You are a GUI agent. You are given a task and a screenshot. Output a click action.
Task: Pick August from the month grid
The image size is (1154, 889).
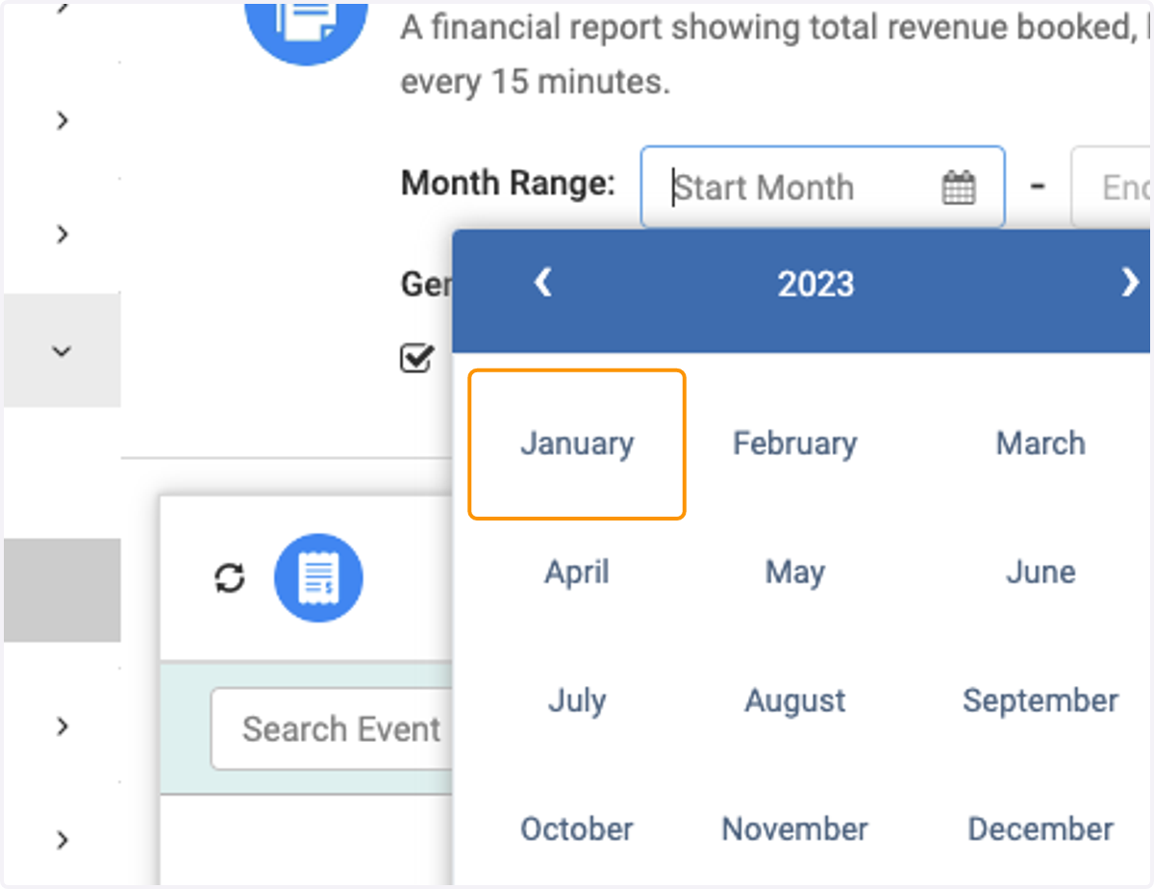(794, 700)
